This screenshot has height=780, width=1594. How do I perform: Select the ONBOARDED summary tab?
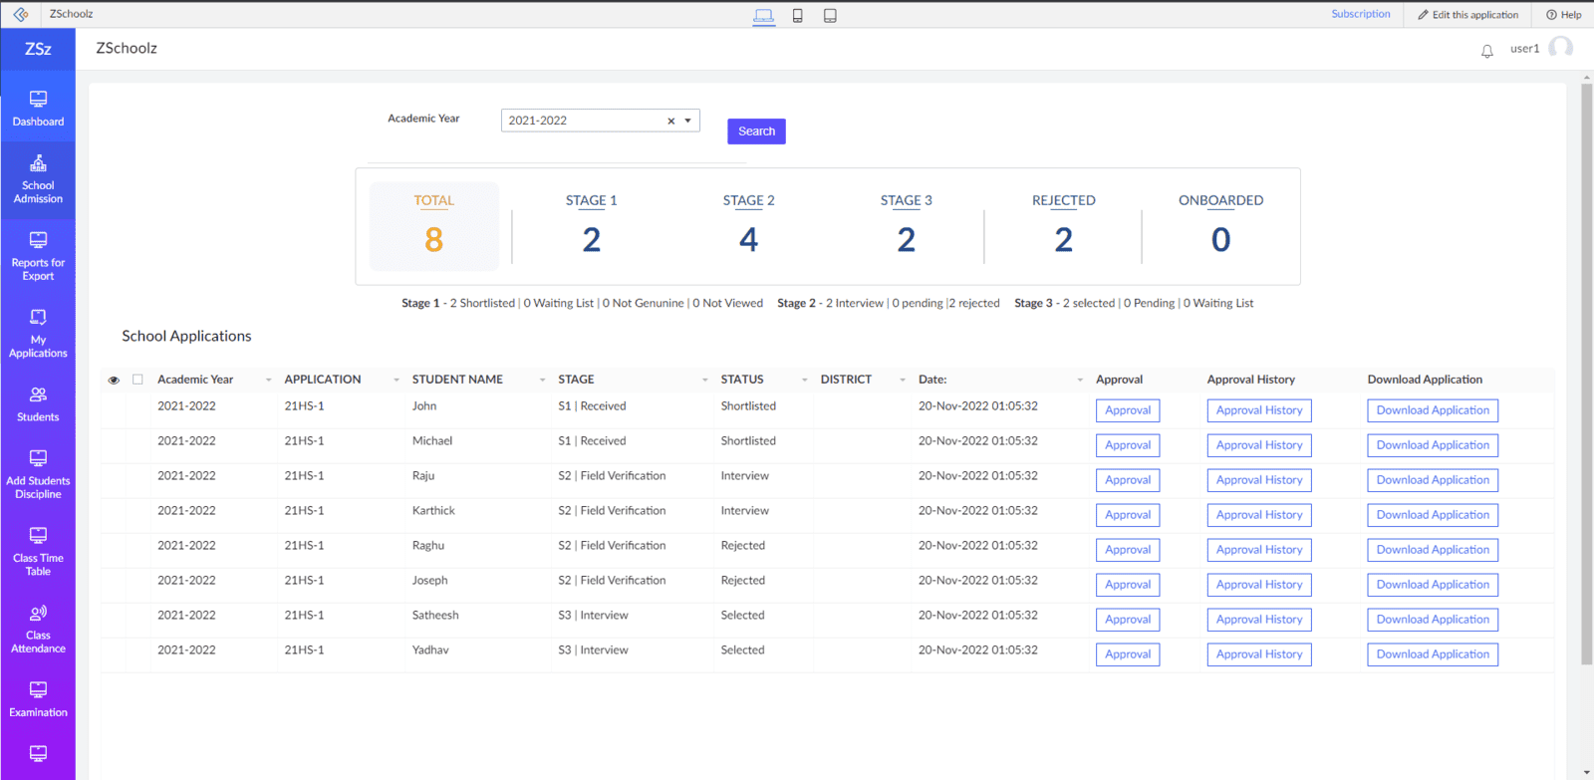coord(1221,225)
